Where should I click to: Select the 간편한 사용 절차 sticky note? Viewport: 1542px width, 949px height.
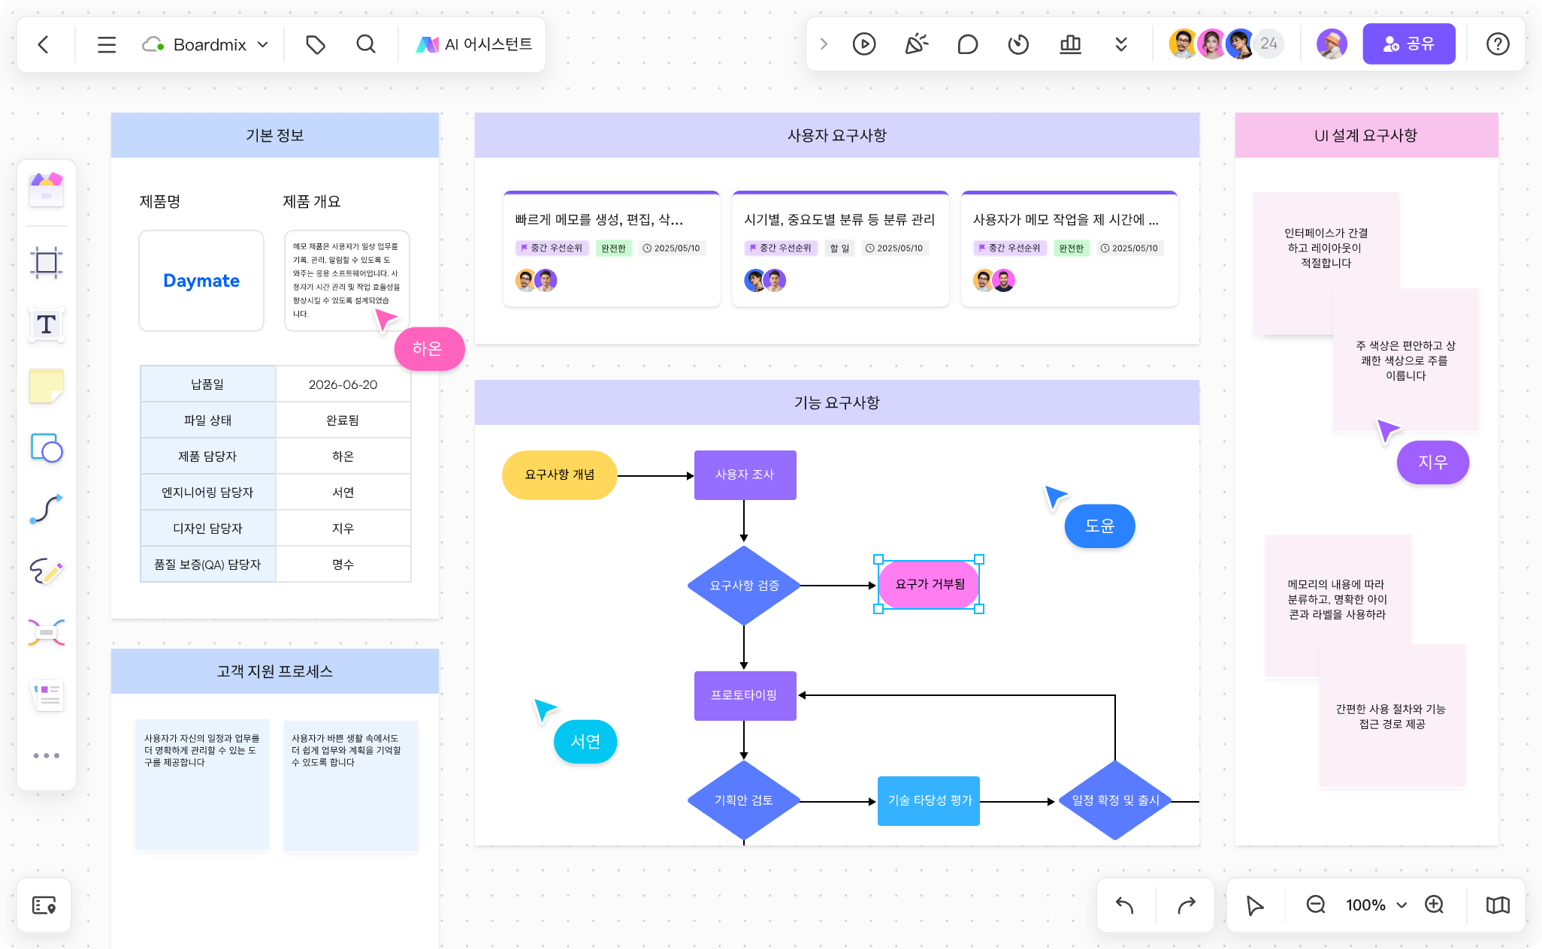click(x=1392, y=716)
